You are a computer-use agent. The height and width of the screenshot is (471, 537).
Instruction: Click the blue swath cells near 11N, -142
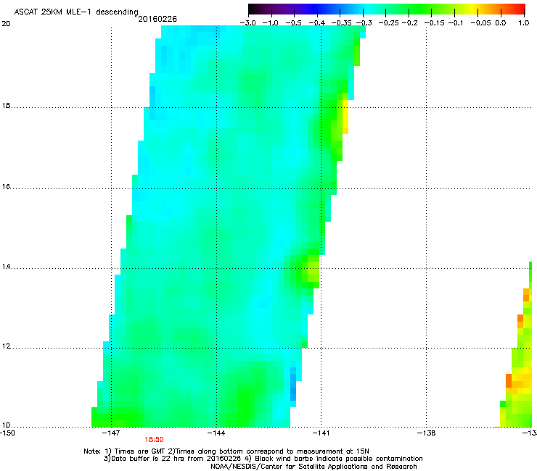pyautogui.click(x=293, y=384)
